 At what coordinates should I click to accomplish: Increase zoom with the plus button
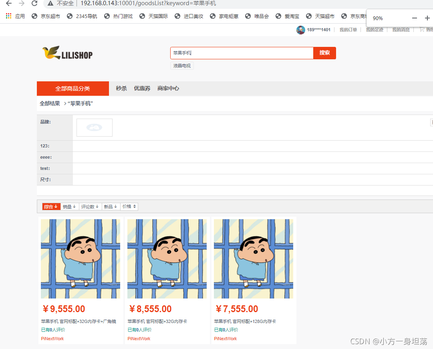tap(427, 18)
